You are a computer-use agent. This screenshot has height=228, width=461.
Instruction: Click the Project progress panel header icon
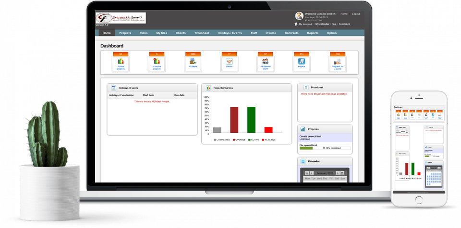pyautogui.click(x=208, y=88)
